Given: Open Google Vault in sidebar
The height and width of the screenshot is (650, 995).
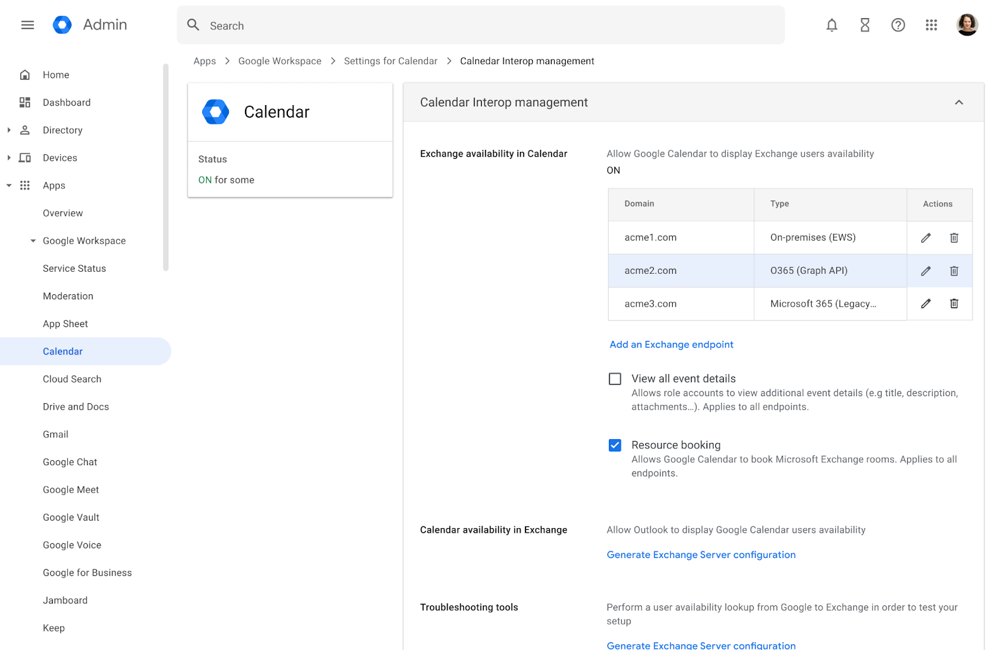Looking at the screenshot, I should [x=71, y=518].
